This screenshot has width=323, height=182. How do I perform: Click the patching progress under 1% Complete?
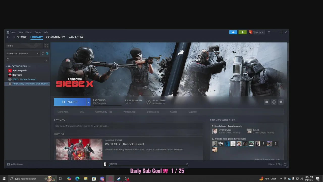click(x=107, y=105)
